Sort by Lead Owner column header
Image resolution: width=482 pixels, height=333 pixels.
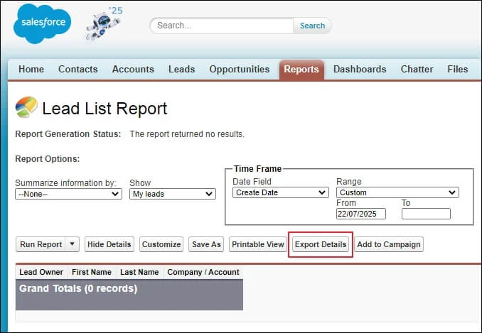41,272
